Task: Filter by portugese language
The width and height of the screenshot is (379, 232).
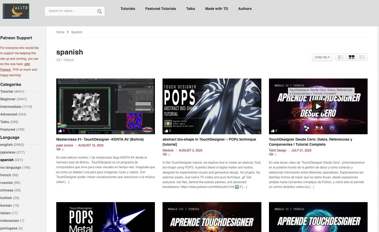Action: coord(11,228)
